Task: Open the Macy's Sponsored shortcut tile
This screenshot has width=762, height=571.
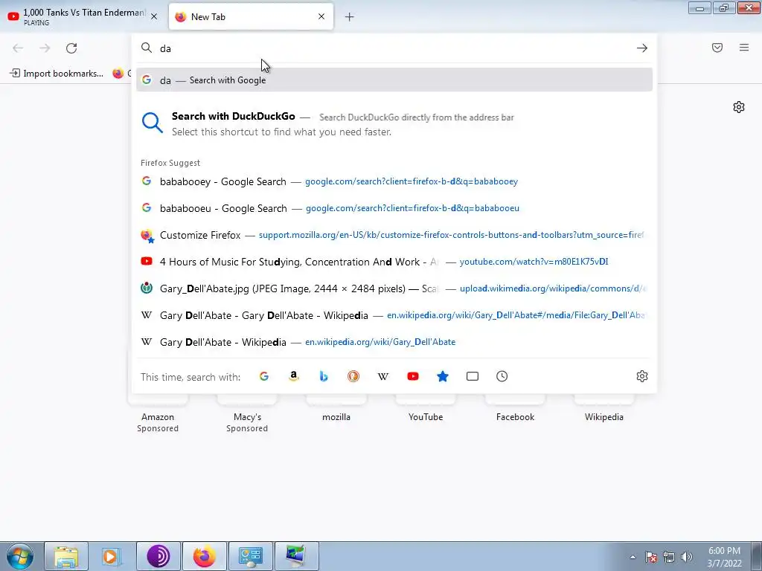Action: point(247,413)
